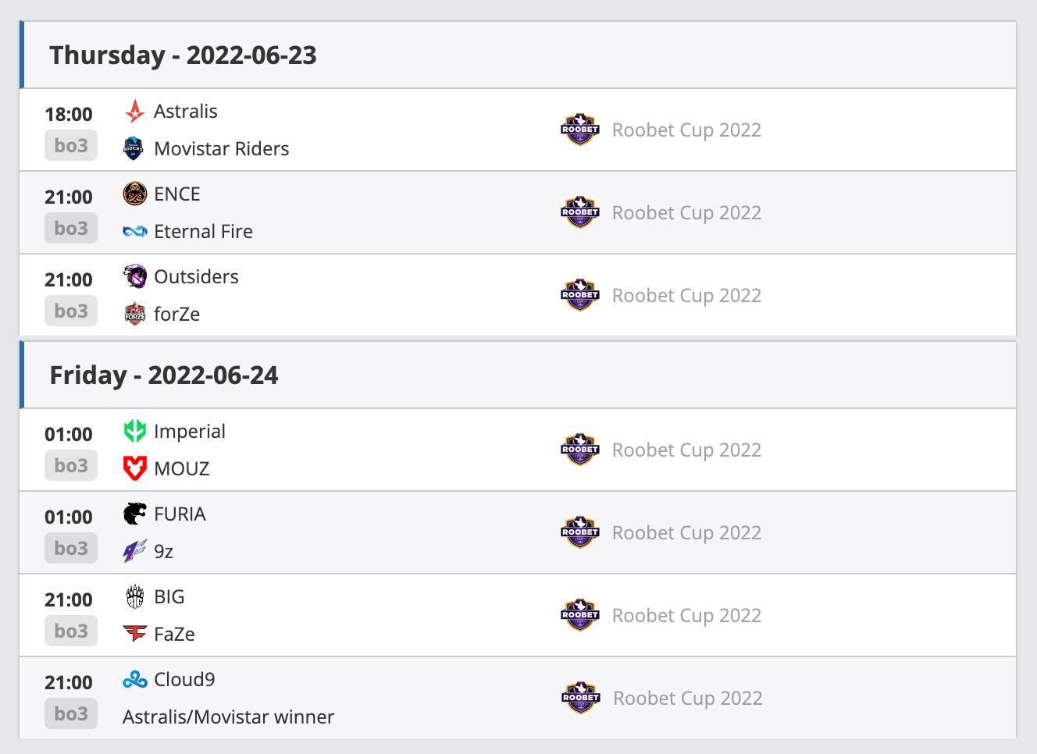Click the Roobet Cup logo beside BIG vs FaZe
Screen dimensions: 1037x754
point(580,615)
